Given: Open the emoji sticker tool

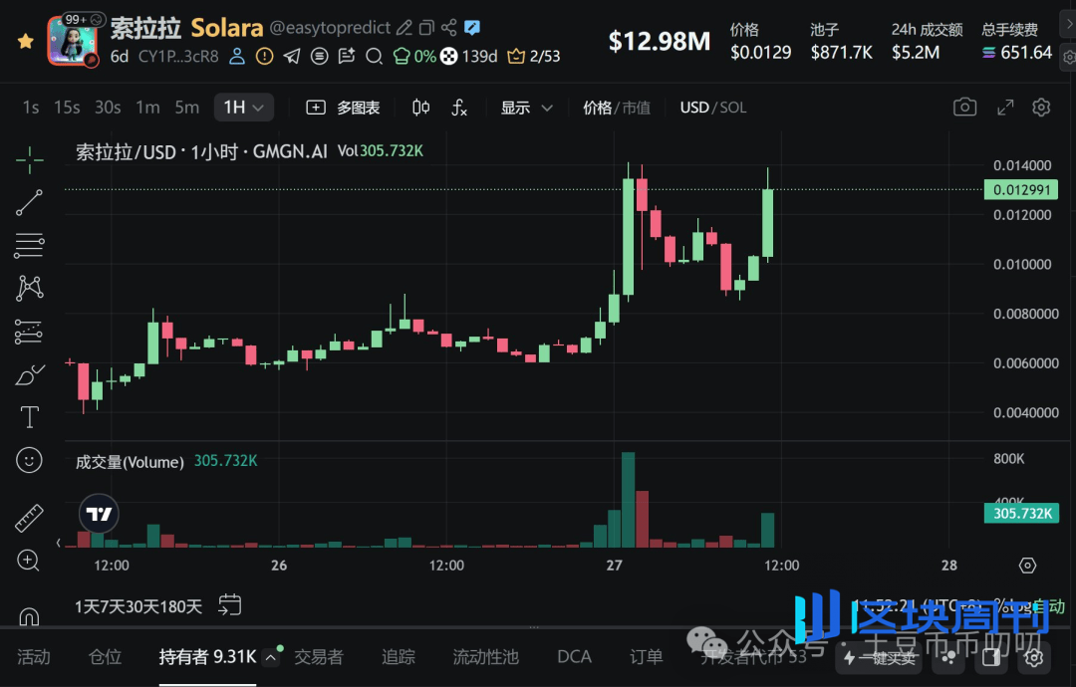Looking at the screenshot, I should click(x=29, y=460).
